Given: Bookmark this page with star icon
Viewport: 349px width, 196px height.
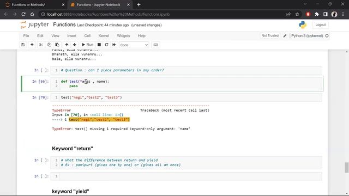Looking at the screenshot, I should point(297,14).
